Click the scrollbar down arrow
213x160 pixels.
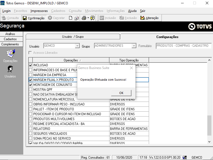point(209,142)
